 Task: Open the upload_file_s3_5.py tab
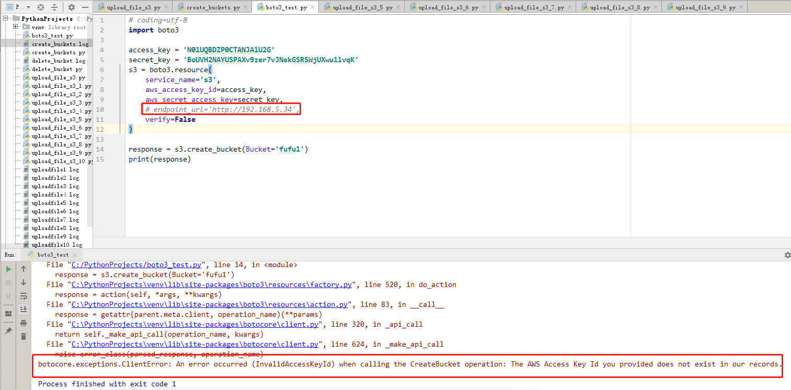click(x=362, y=7)
